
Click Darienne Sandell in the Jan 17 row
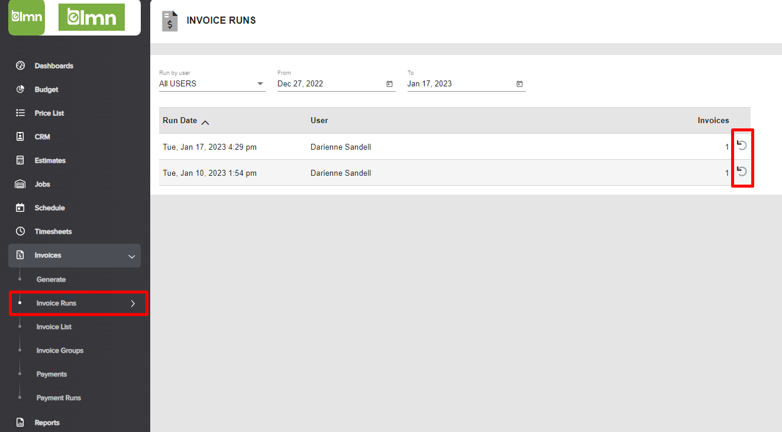[x=341, y=147]
